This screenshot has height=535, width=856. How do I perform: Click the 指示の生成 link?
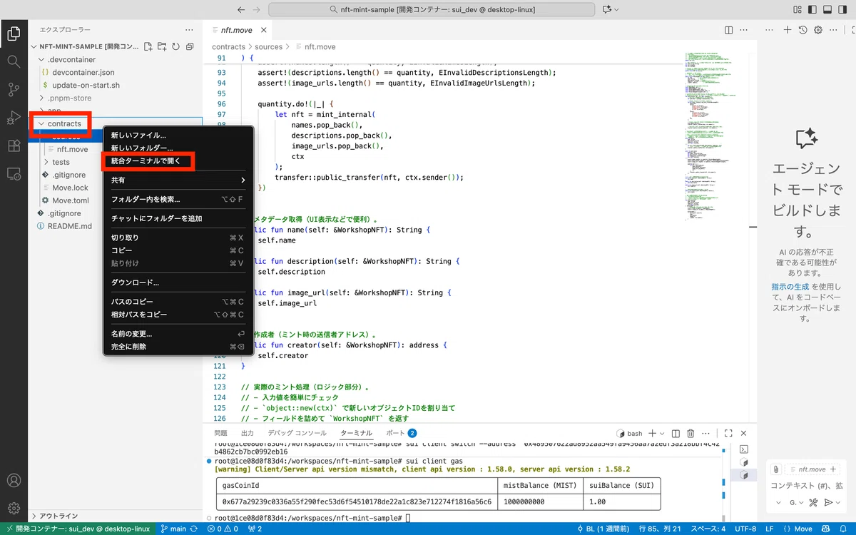(790, 286)
